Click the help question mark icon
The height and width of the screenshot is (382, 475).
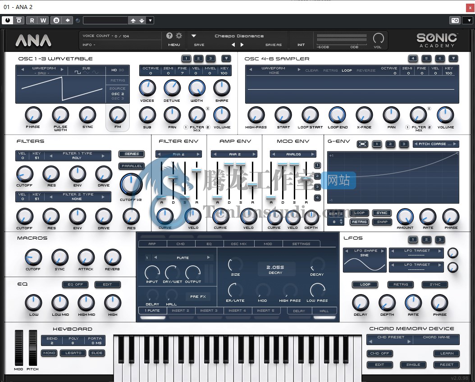coord(169,36)
